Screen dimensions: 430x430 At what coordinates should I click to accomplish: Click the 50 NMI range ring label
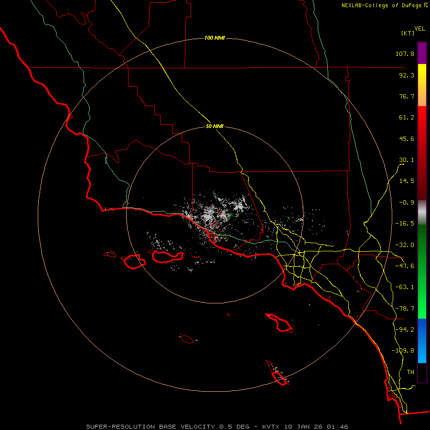(215, 127)
